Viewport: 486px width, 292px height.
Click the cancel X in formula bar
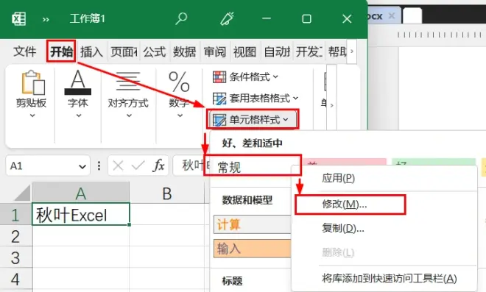(x=118, y=165)
